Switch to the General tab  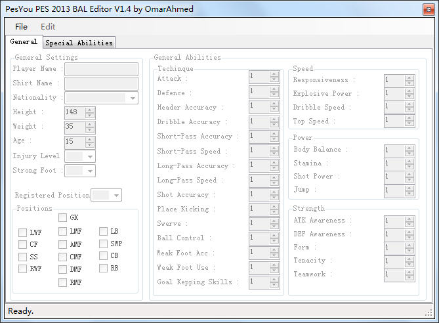(x=24, y=42)
